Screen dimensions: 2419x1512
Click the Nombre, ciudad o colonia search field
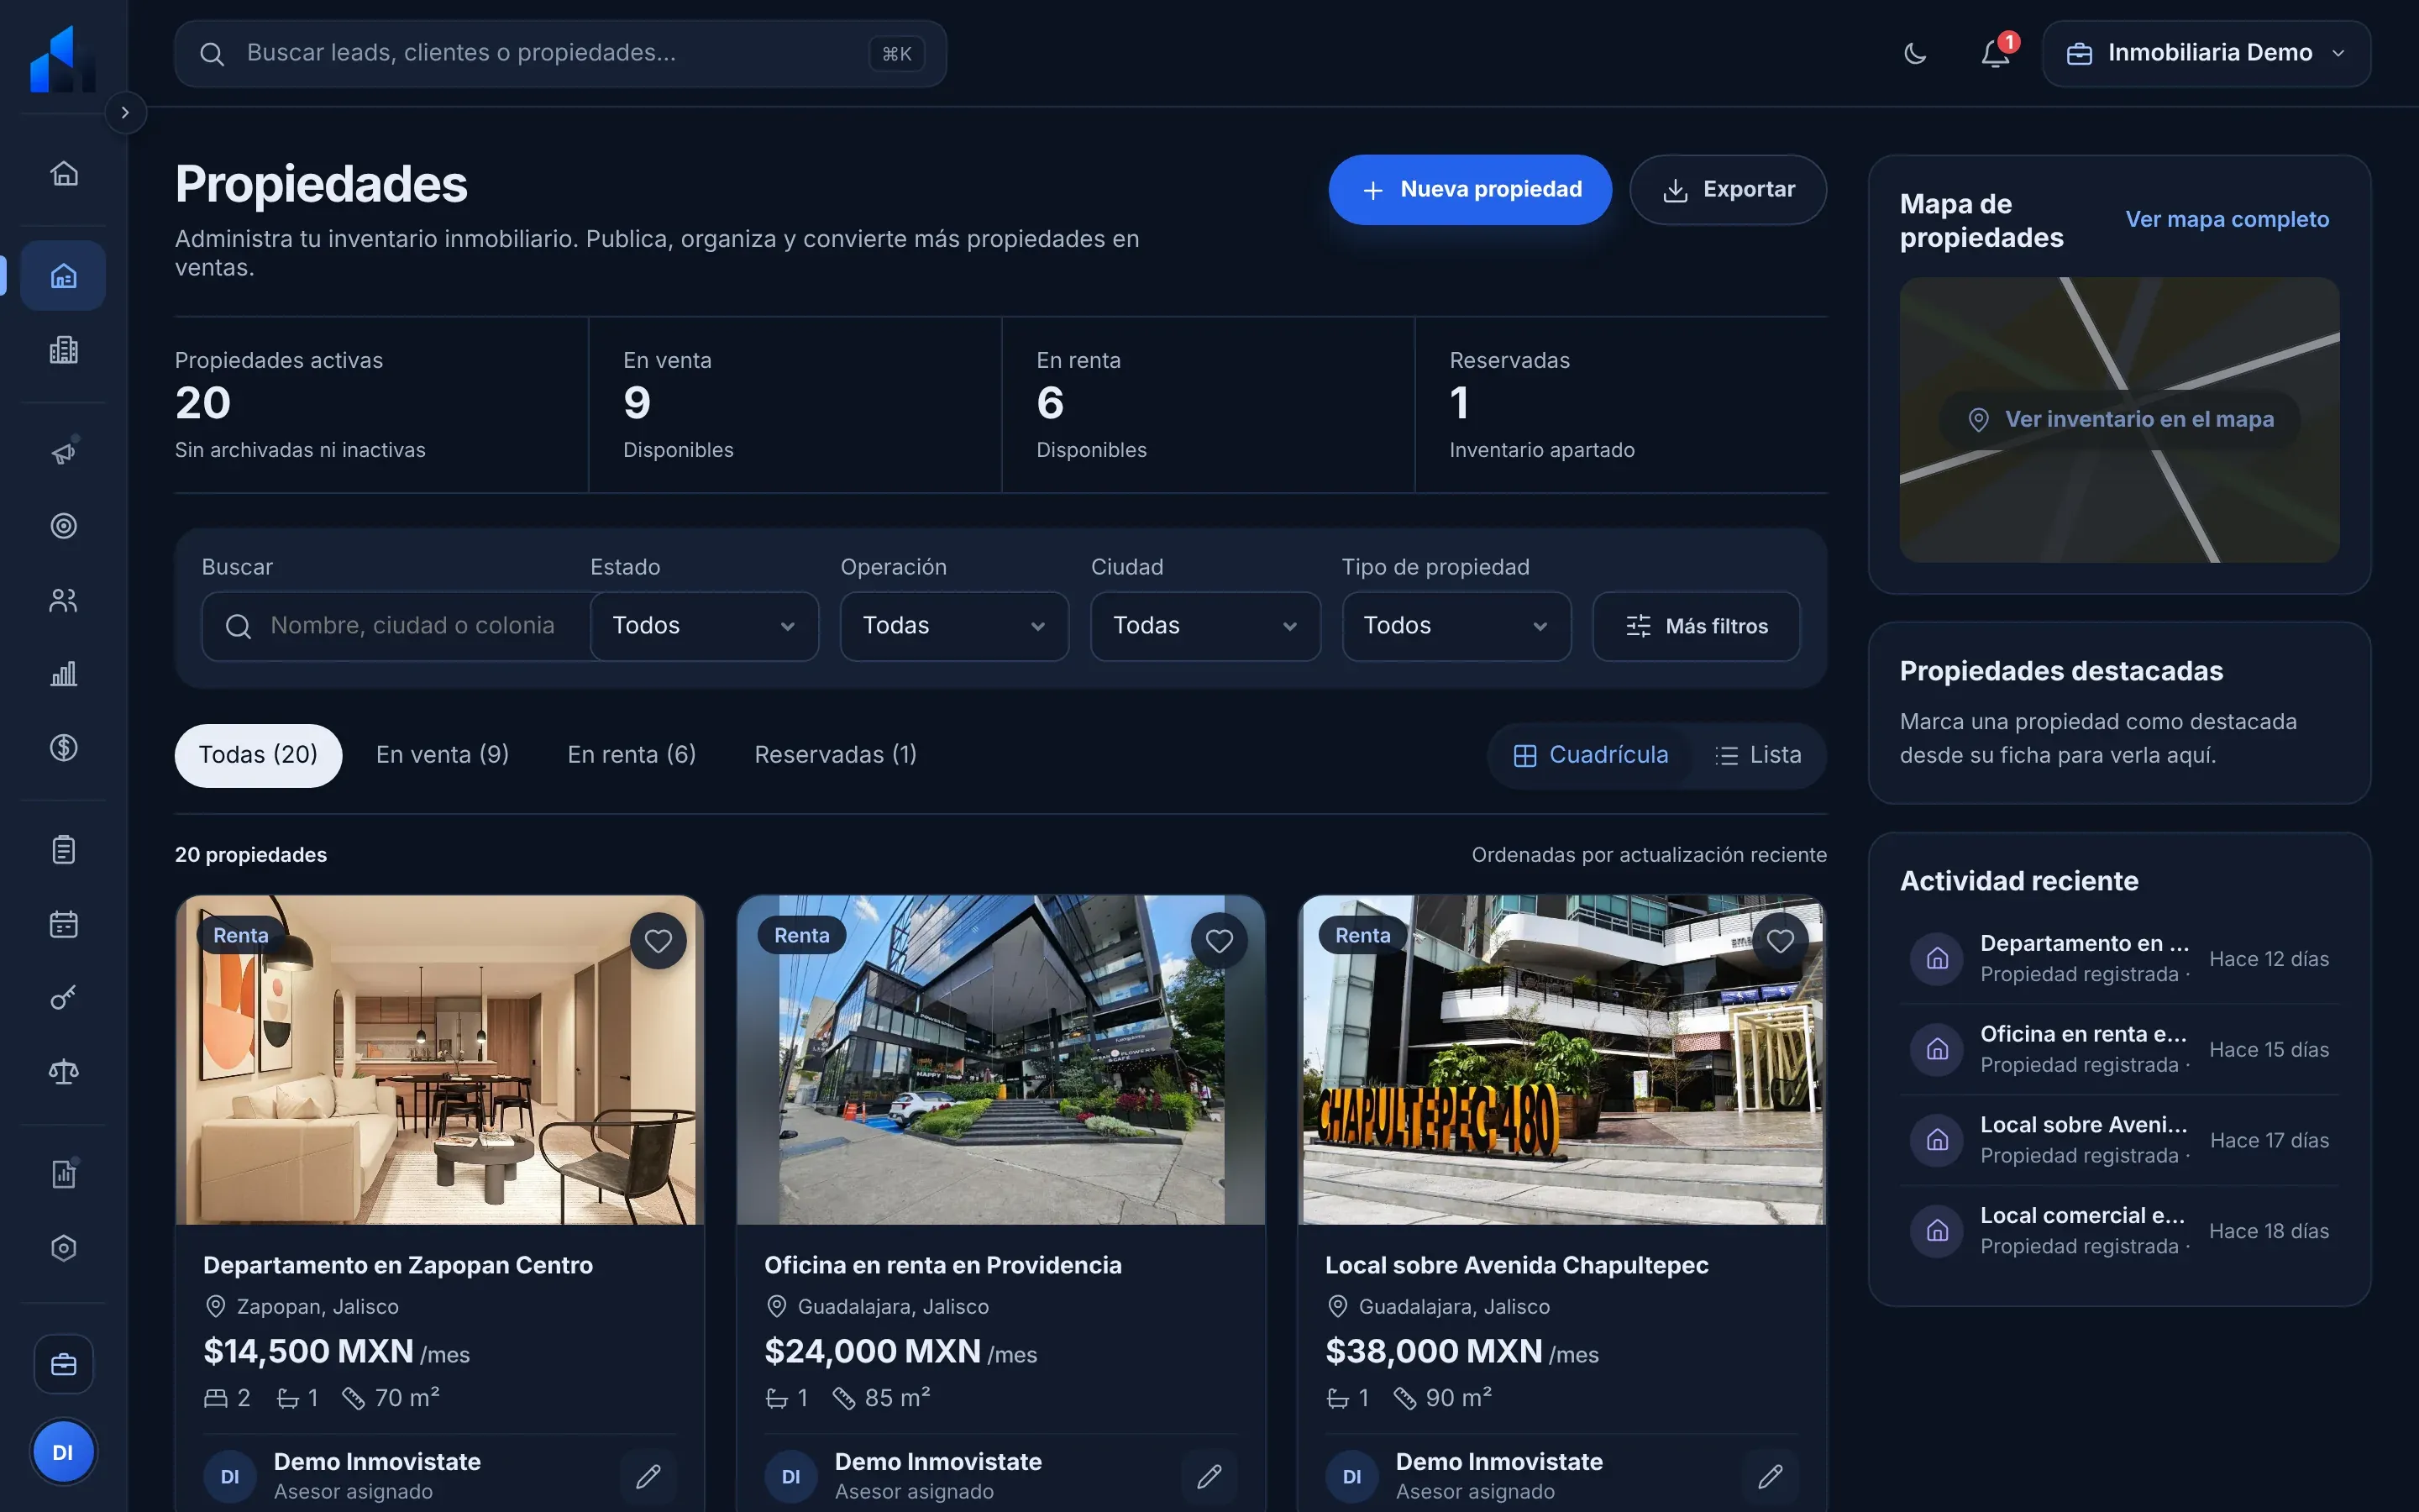point(396,626)
